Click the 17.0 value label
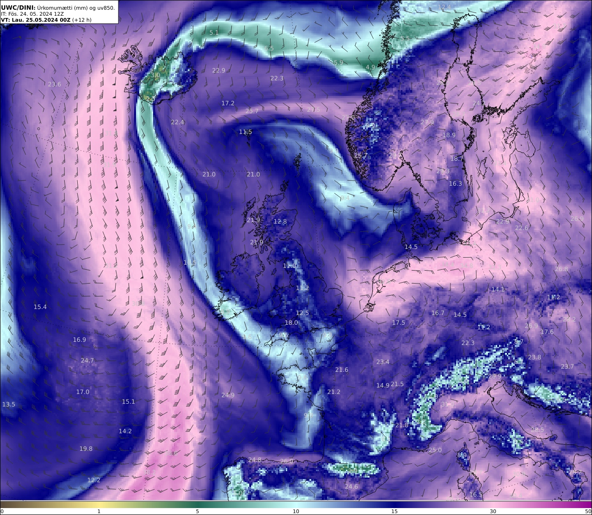 [83, 392]
